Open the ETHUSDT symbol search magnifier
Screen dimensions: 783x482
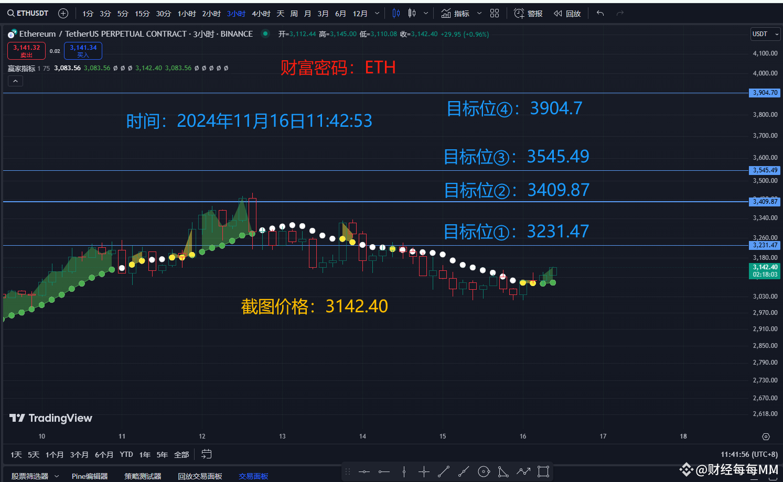tap(10, 13)
